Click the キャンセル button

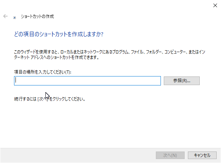click(202, 155)
